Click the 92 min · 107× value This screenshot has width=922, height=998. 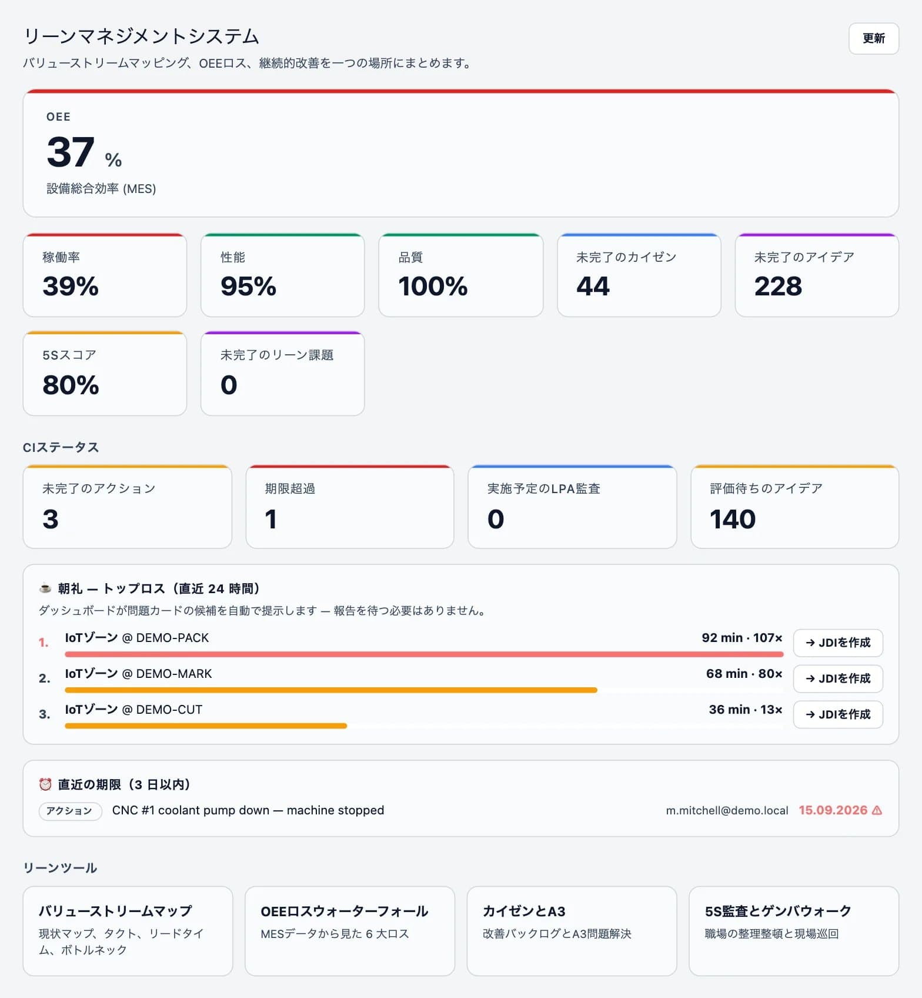click(742, 638)
